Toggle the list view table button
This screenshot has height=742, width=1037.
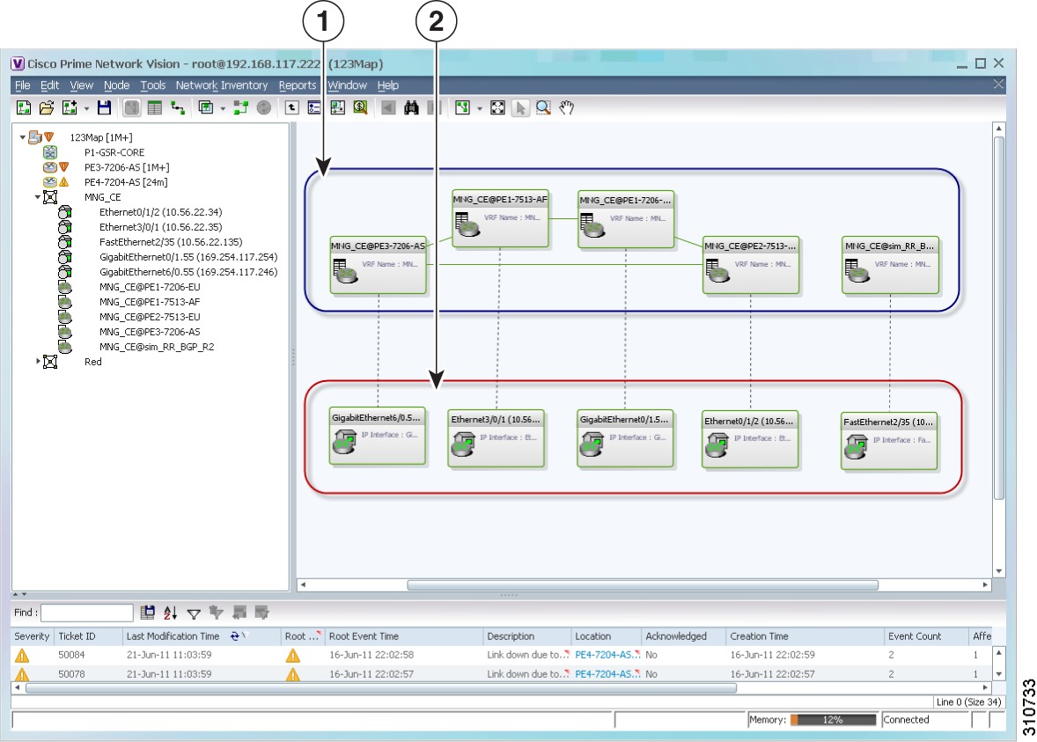(155, 107)
